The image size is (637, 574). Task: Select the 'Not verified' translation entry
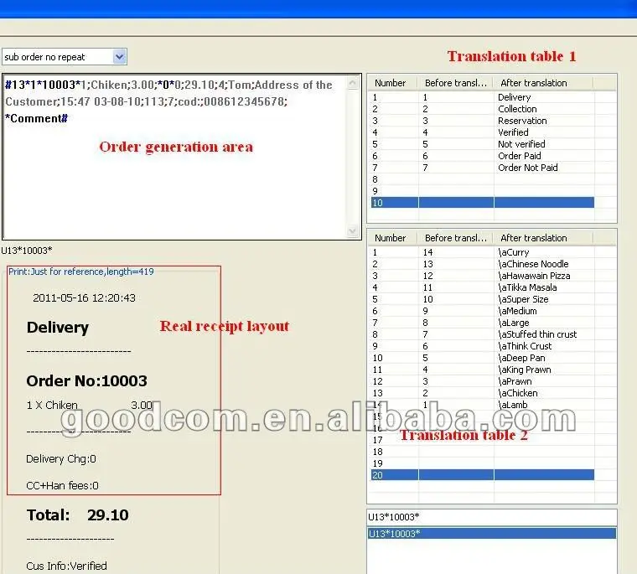483,144
